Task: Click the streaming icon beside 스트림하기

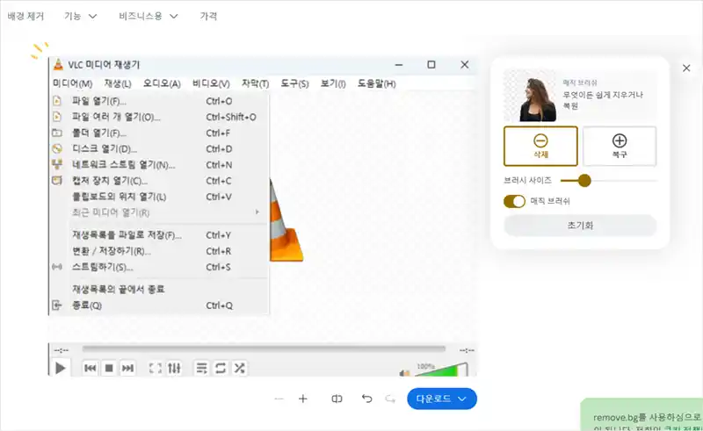Action: point(57,267)
